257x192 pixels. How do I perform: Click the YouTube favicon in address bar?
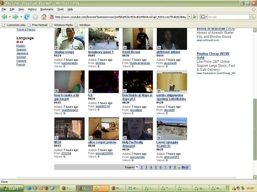tap(52, 17)
